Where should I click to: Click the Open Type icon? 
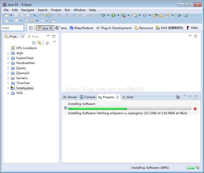156,16
